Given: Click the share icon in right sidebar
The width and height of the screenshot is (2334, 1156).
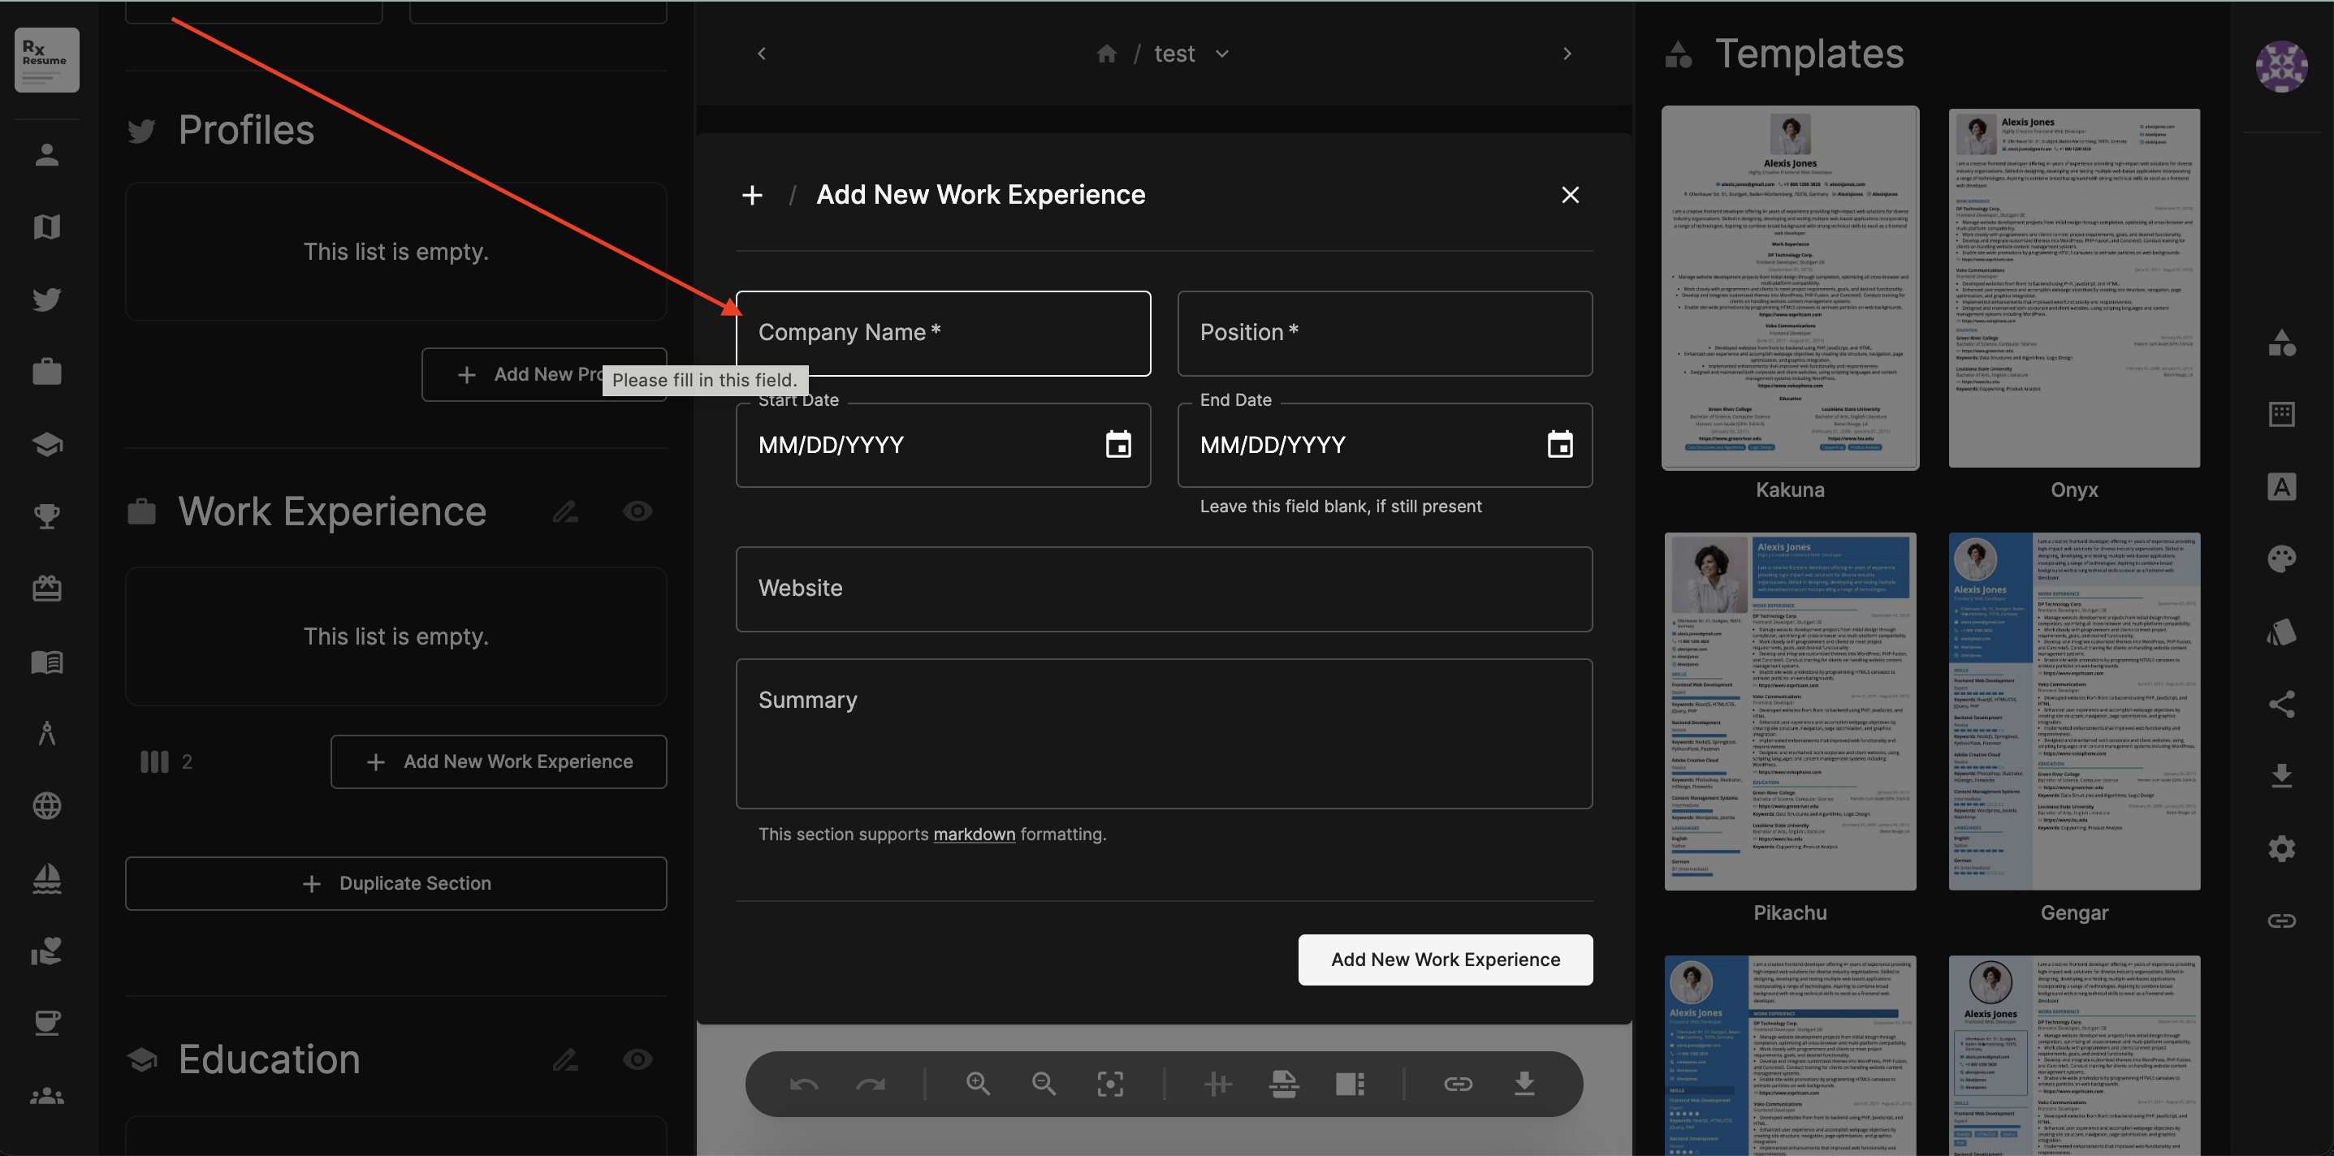Looking at the screenshot, I should (2280, 704).
